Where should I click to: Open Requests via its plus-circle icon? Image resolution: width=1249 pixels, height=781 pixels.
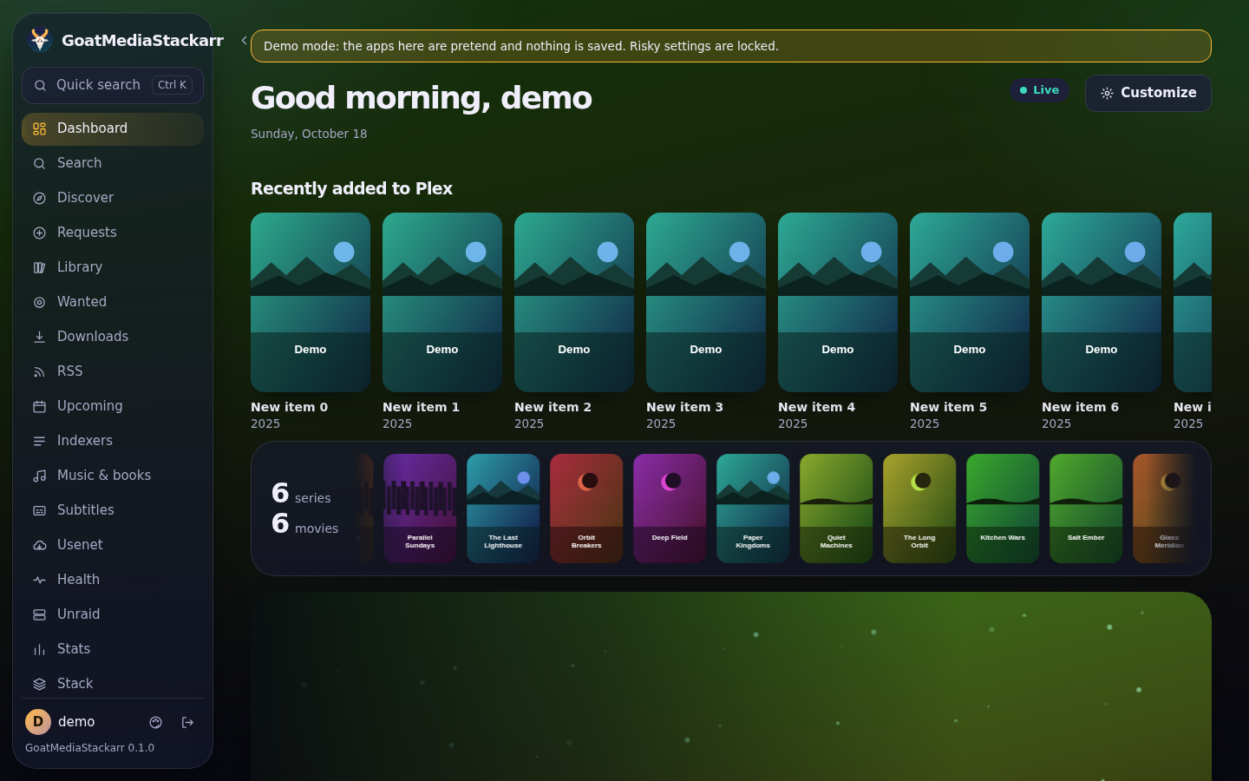(x=39, y=233)
